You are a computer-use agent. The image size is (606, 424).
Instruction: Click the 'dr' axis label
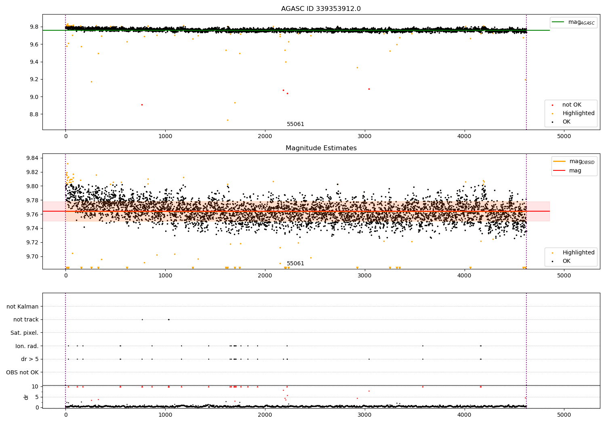click(x=26, y=397)
